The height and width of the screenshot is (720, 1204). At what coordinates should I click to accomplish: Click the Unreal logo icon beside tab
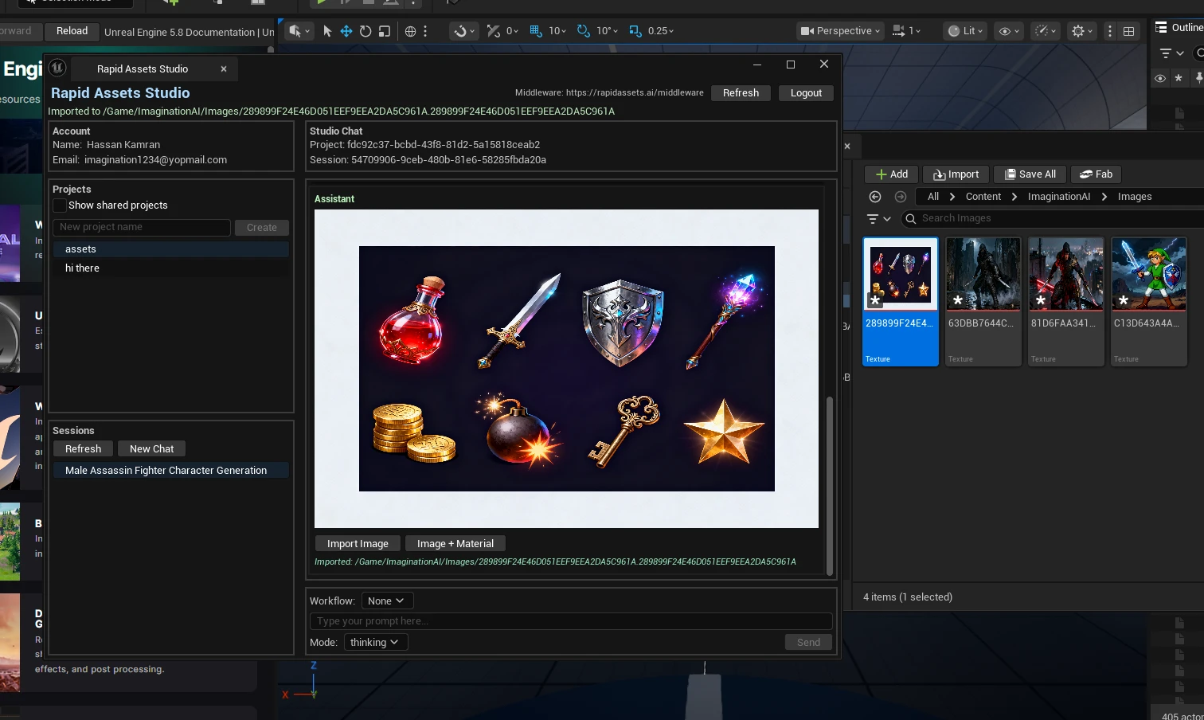57,68
